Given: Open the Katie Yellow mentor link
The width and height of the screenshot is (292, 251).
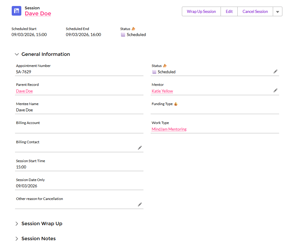Looking at the screenshot, I should (x=162, y=91).
